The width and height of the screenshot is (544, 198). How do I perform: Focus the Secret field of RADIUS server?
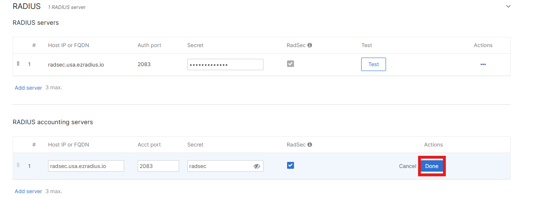click(225, 65)
